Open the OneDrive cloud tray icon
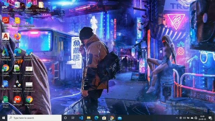The height and width of the screenshot is (121, 215). click(192, 118)
